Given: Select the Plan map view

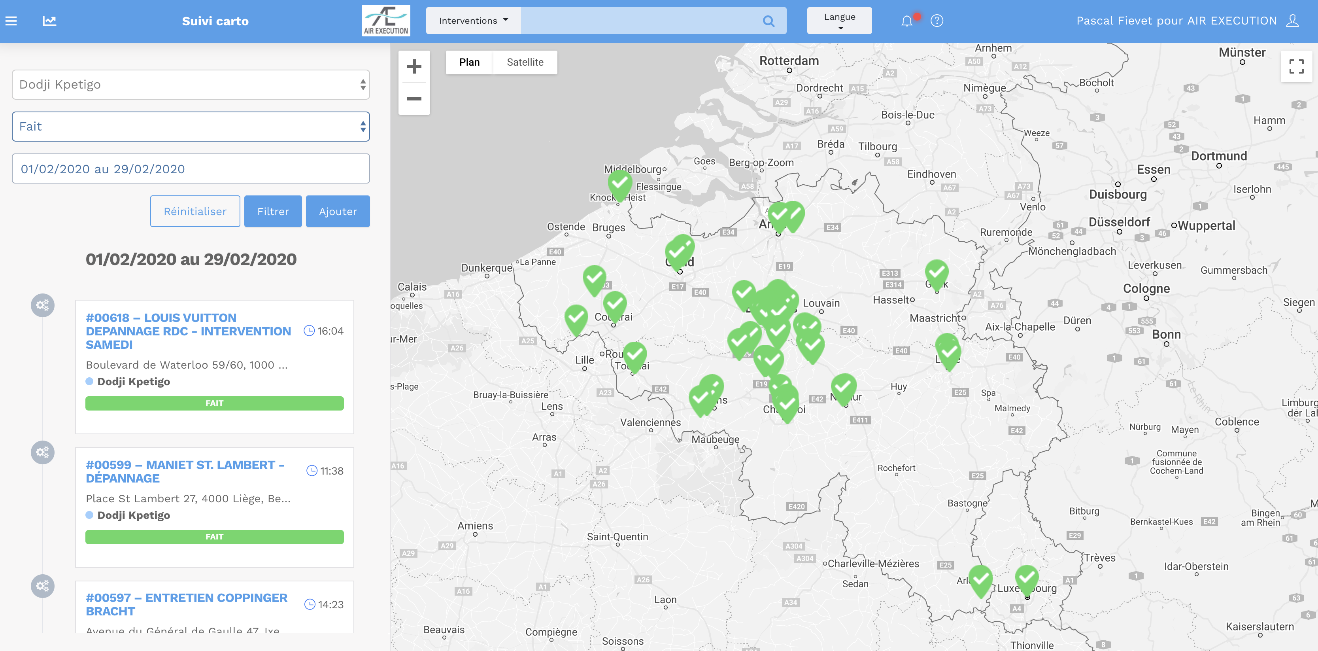Looking at the screenshot, I should (469, 62).
